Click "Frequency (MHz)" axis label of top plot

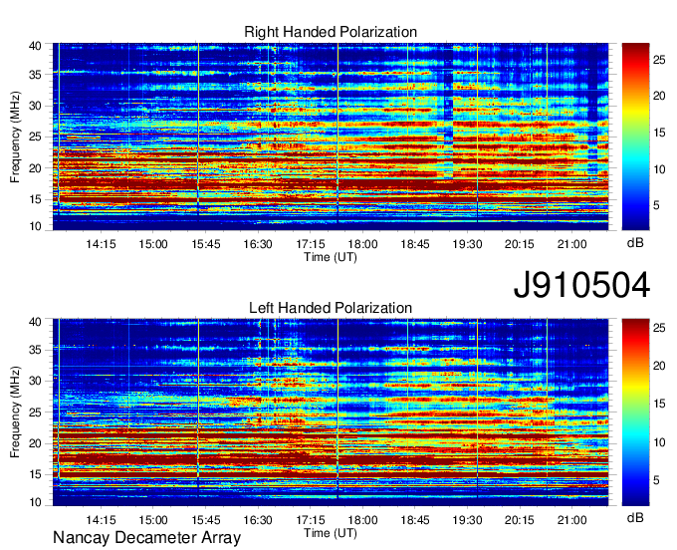tap(15, 137)
